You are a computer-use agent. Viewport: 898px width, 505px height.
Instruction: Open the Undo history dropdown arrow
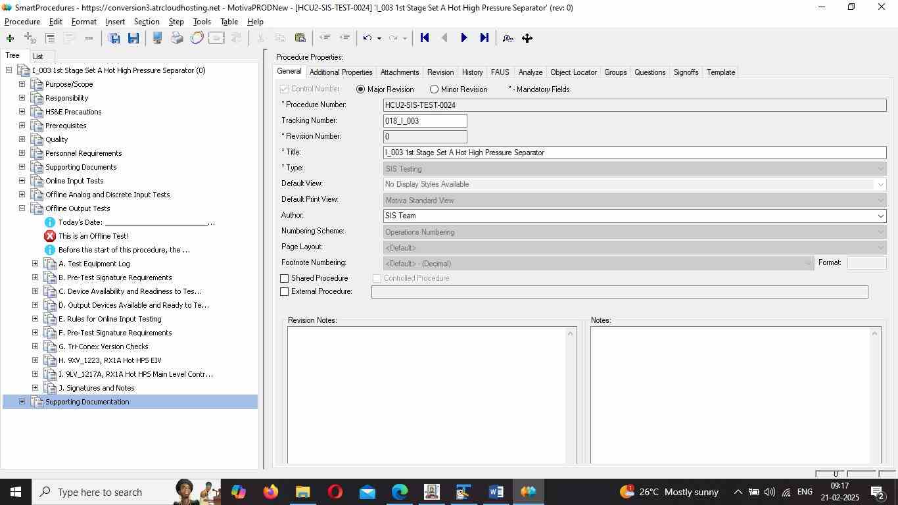click(x=379, y=38)
